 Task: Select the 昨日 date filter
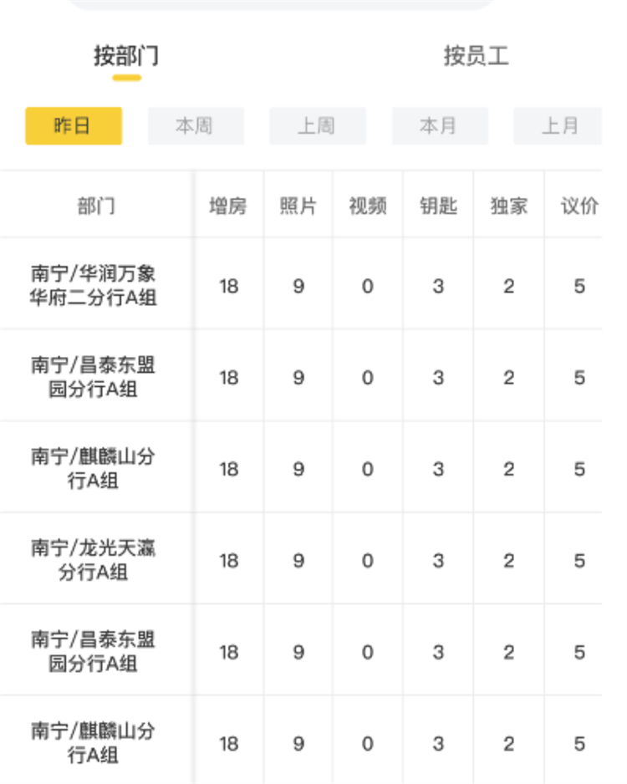[74, 126]
